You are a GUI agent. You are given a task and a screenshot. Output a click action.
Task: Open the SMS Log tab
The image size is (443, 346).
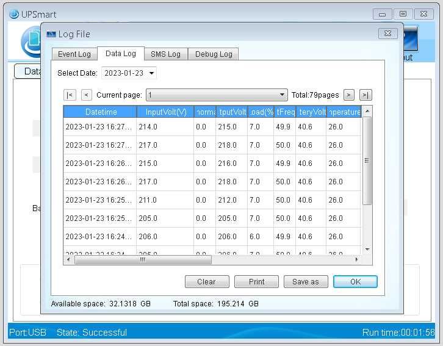(165, 54)
